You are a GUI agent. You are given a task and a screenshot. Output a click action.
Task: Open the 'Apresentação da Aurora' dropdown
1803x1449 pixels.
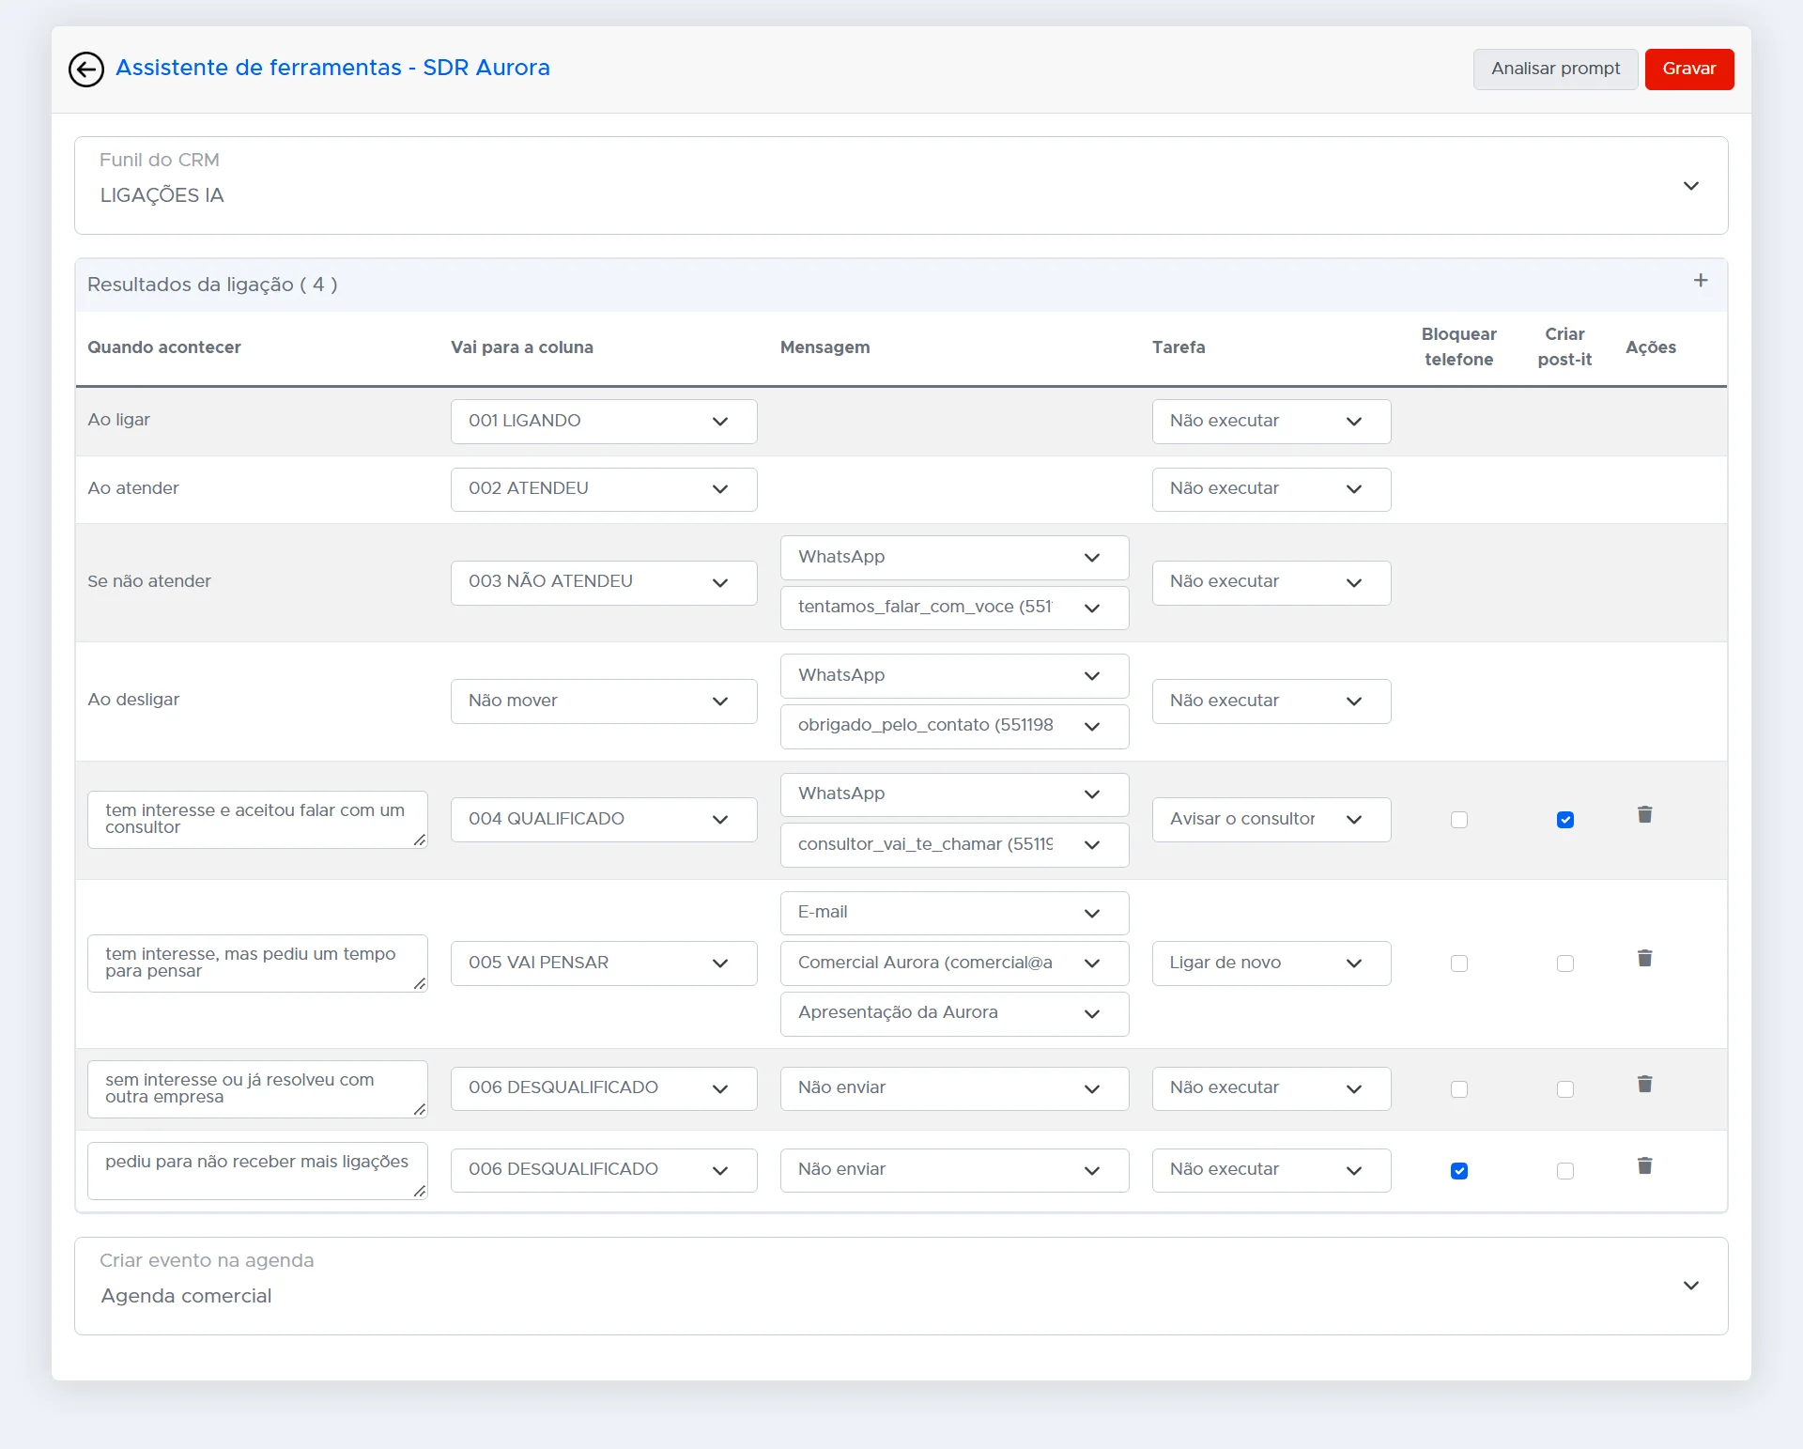tap(954, 1013)
